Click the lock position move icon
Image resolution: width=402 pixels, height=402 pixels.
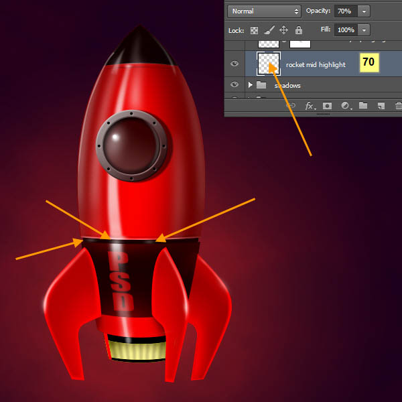[283, 30]
